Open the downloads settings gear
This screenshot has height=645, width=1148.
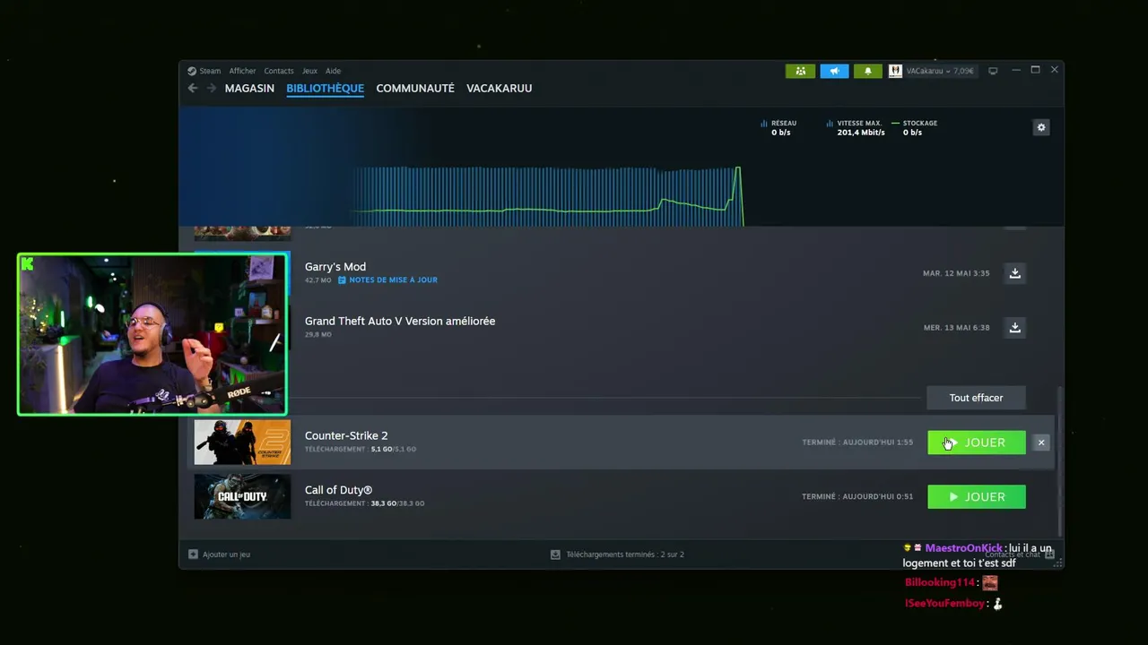tap(1041, 127)
